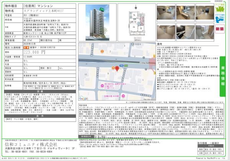Open the top-right room with dark window photo

pyautogui.click(x=205, y=13)
